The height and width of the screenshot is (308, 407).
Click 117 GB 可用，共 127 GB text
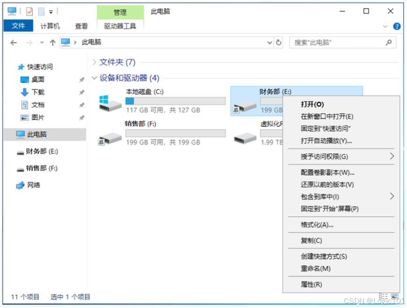[x=163, y=110]
